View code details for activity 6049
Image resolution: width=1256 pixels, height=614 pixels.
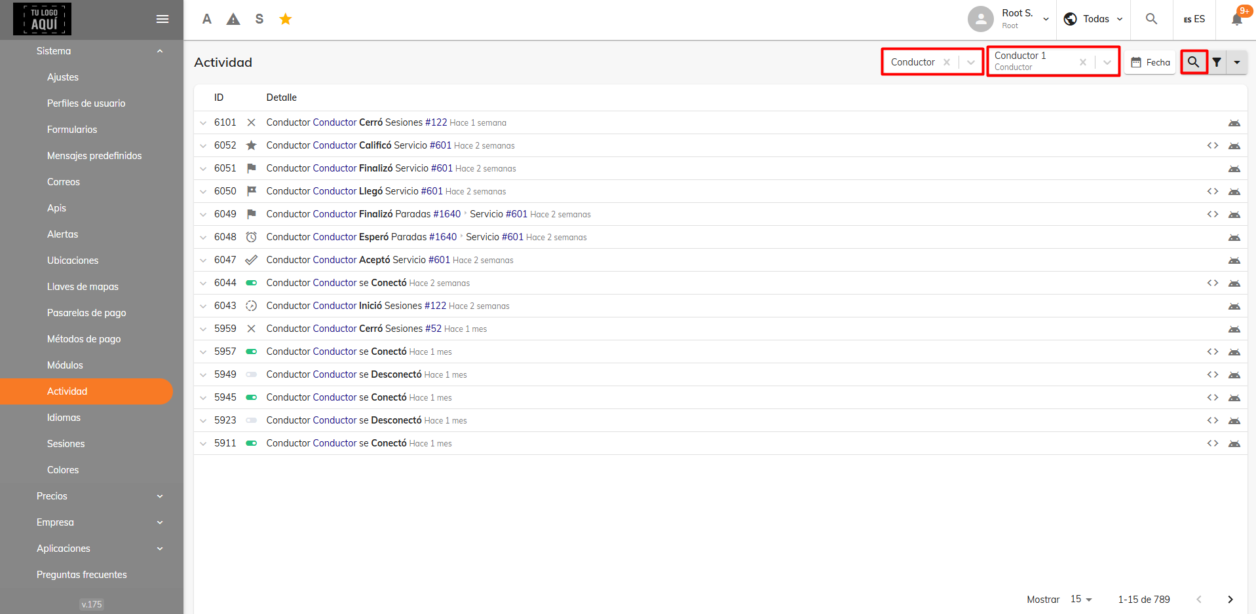pyautogui.click(x=1213, y=214)
